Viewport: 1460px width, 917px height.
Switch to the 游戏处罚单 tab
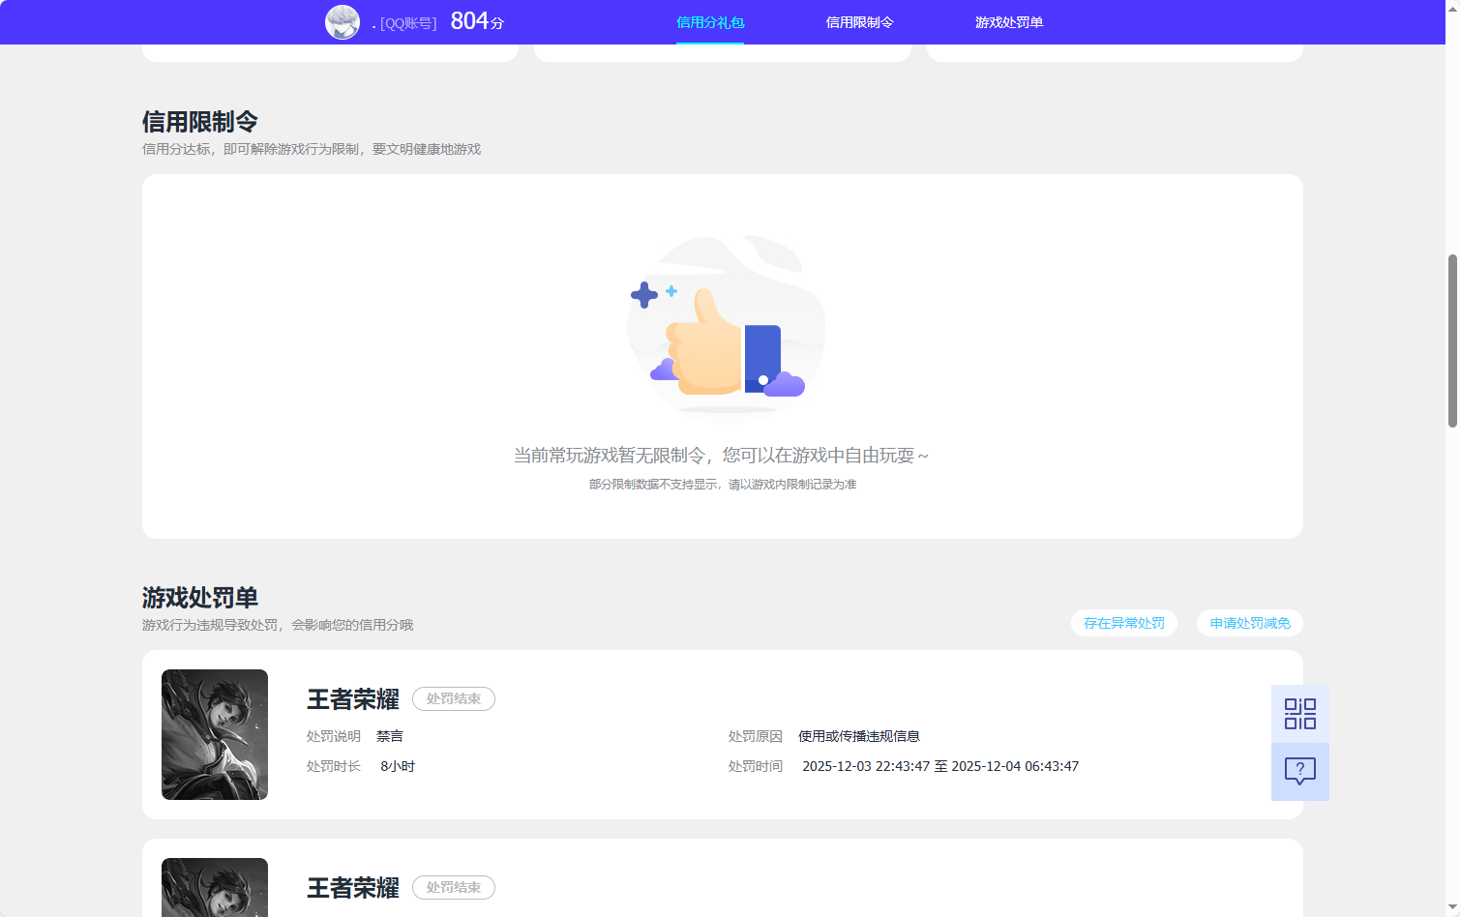click(x=1009, y=21)
